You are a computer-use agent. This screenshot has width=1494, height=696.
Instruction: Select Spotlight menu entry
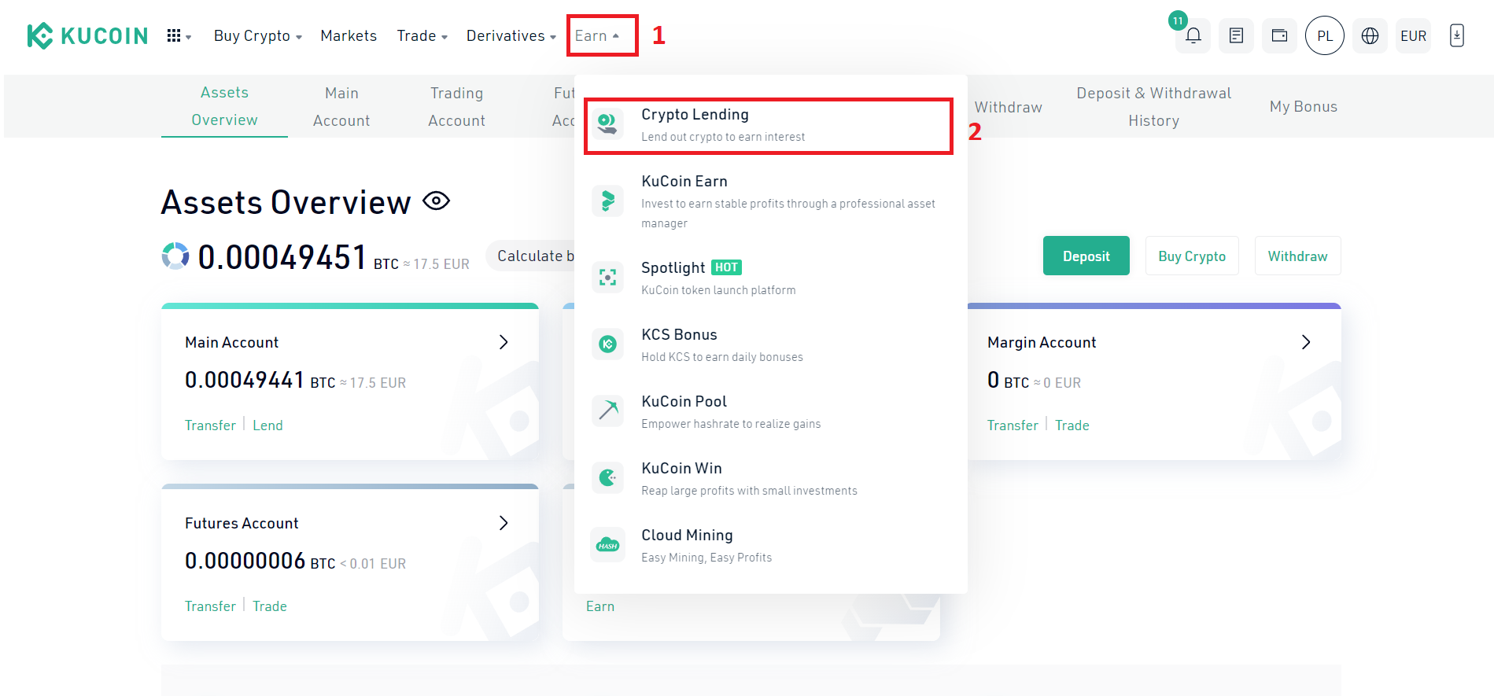(x=771, y=278)
